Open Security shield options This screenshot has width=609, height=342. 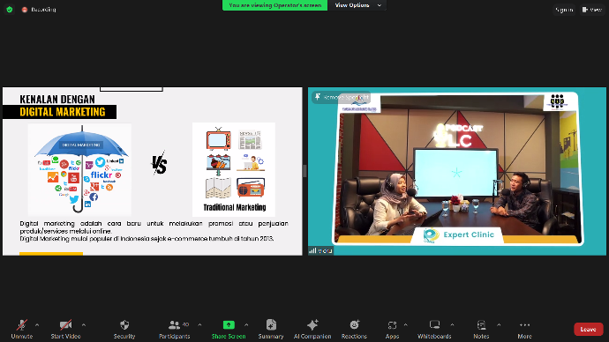pyautogui.click(x=124, y=329)
